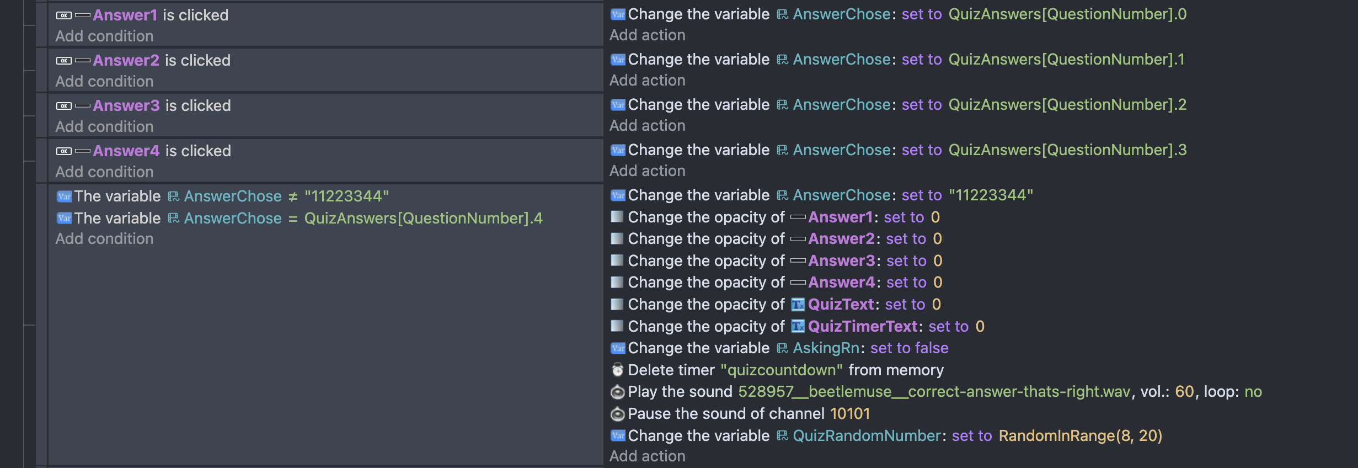Image resolution: width=1358 pixels, height=468 pixels.
Task: Add an action below the RandomInRange action
Action: coord(647,456)
